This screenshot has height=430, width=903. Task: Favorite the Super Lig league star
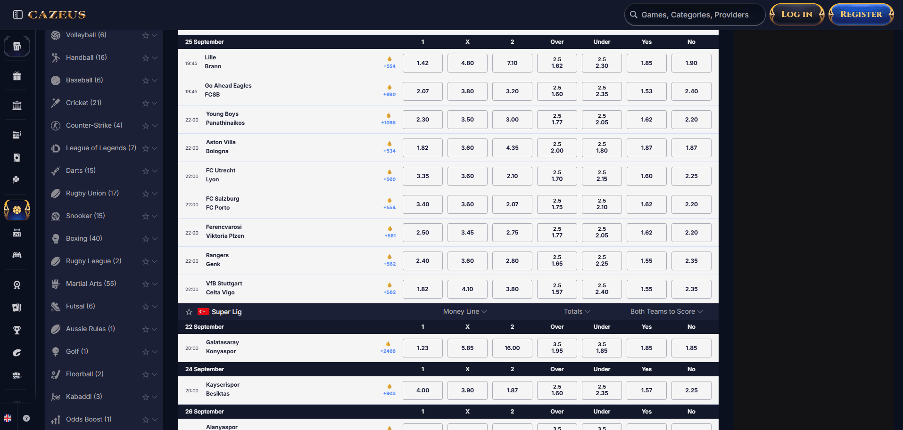[189, 312]
